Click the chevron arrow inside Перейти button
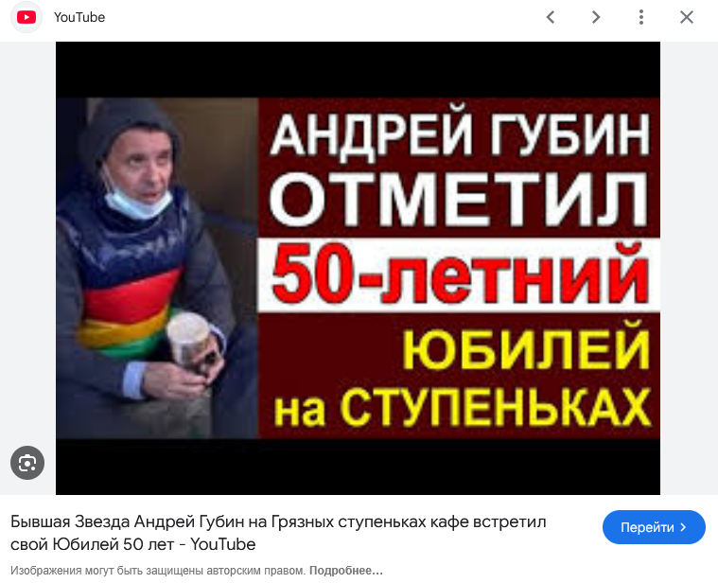Screen dimensions: 718x583 (x=684, y=527)
